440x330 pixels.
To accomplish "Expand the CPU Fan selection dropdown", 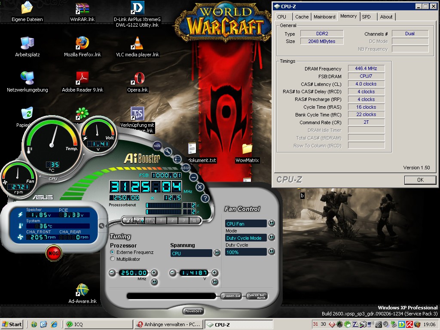I will [x=272, y=223].
